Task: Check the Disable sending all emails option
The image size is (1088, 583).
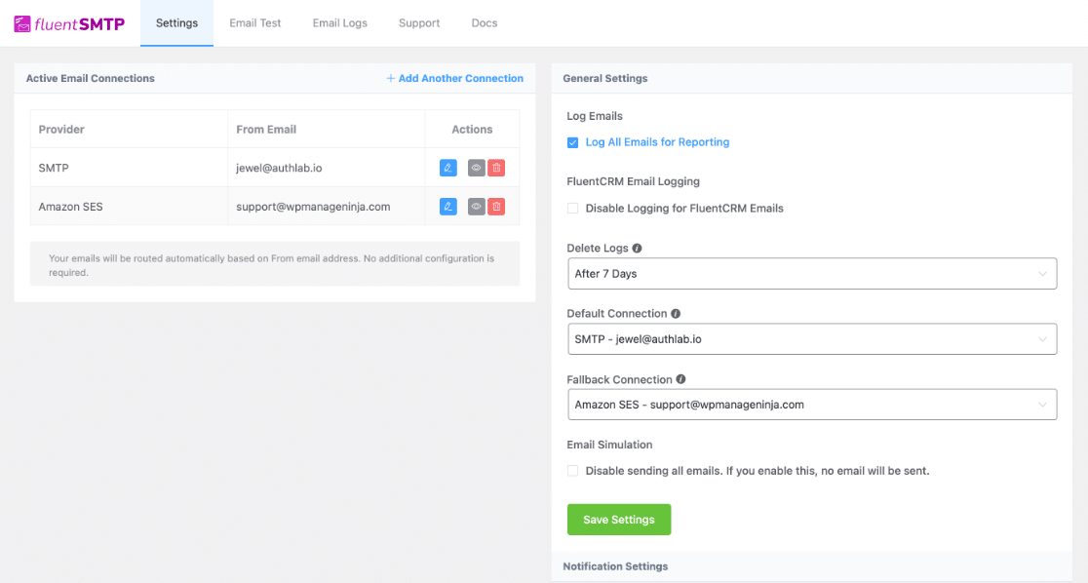Action: click(x=572, y=471)
